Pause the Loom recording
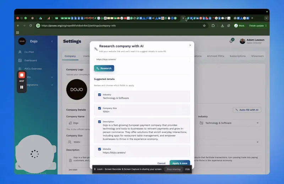The image size is (284, 184). [22, 87]
